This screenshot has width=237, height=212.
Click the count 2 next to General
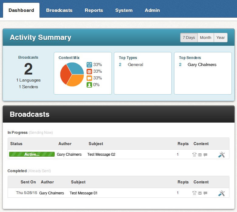[x=120, y=64]
